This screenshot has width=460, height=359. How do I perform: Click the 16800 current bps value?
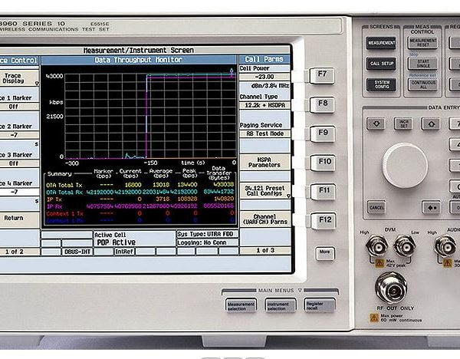[x=133, y=185]
